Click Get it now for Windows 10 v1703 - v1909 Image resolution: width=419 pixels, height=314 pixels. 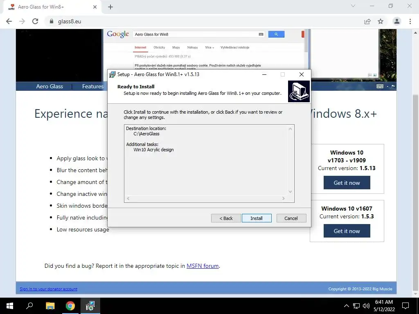point(347,183)
